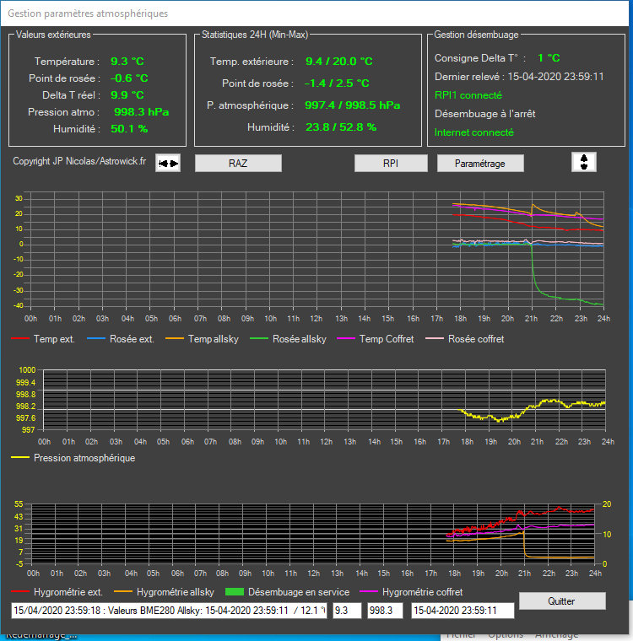Click the pink Rosée coffret legend swatch
The height and width of the screenshot is (641, 633).
point(435,338)
